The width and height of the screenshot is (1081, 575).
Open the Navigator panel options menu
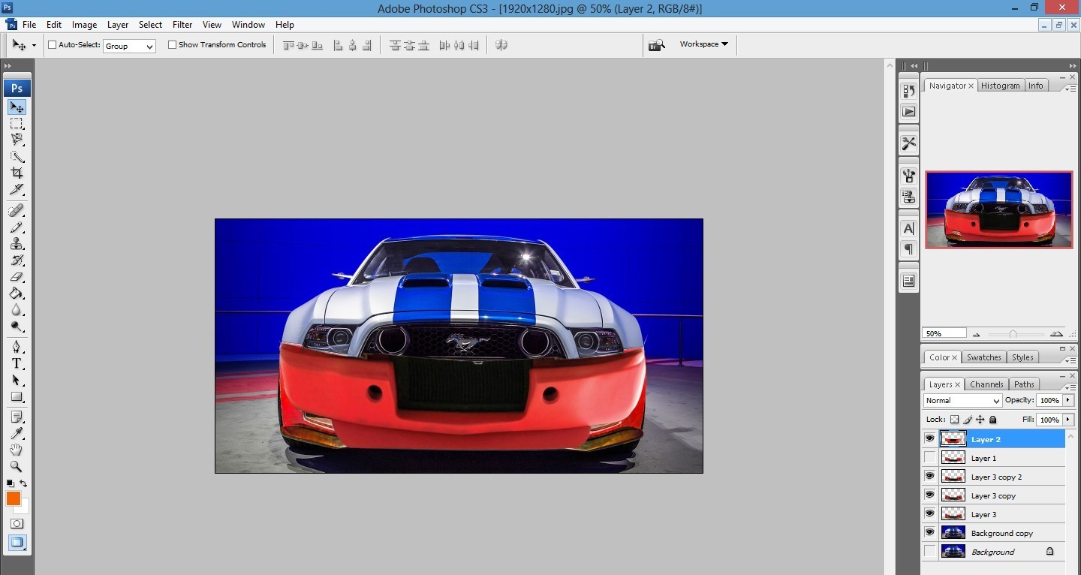(x=1070, y=89)
